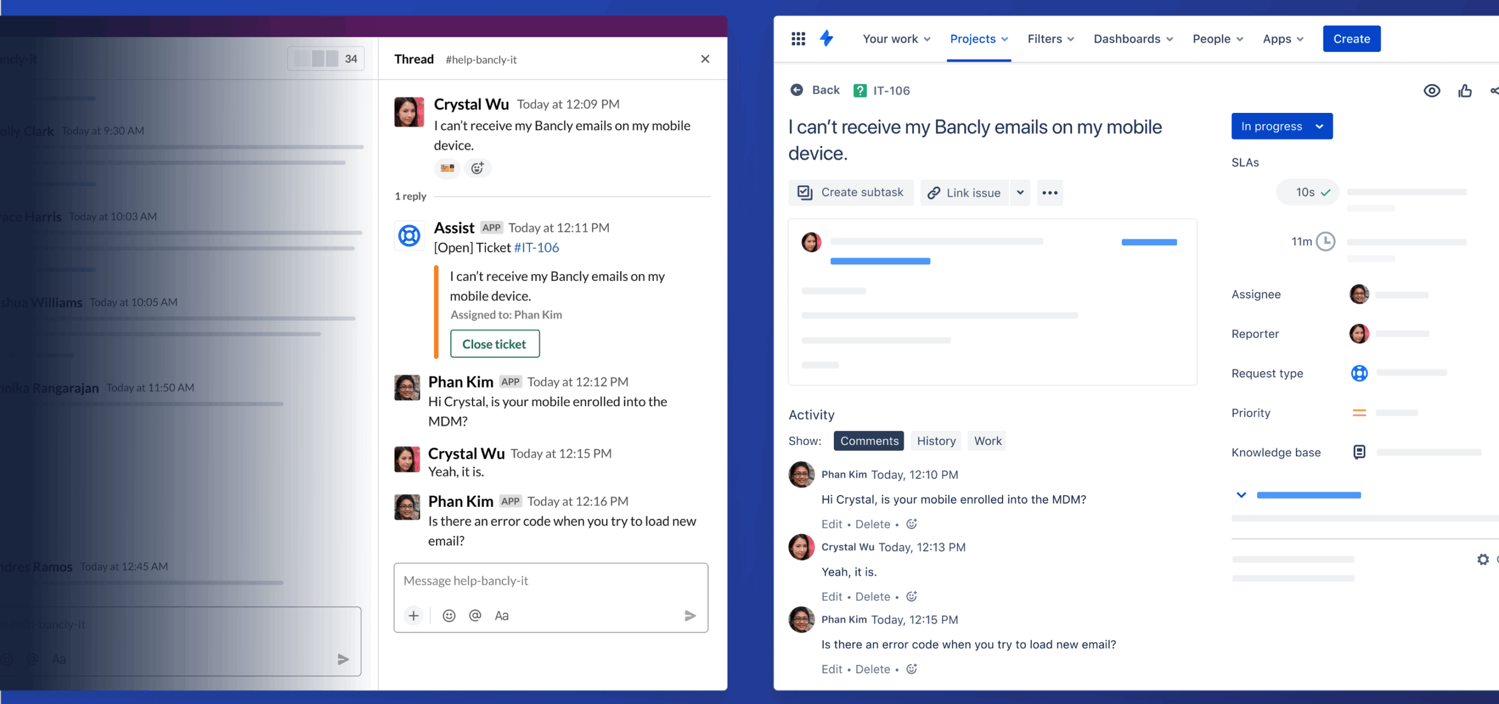Click the 11m SLA clock icon
1499x704 pixels.
(1325, 241)
